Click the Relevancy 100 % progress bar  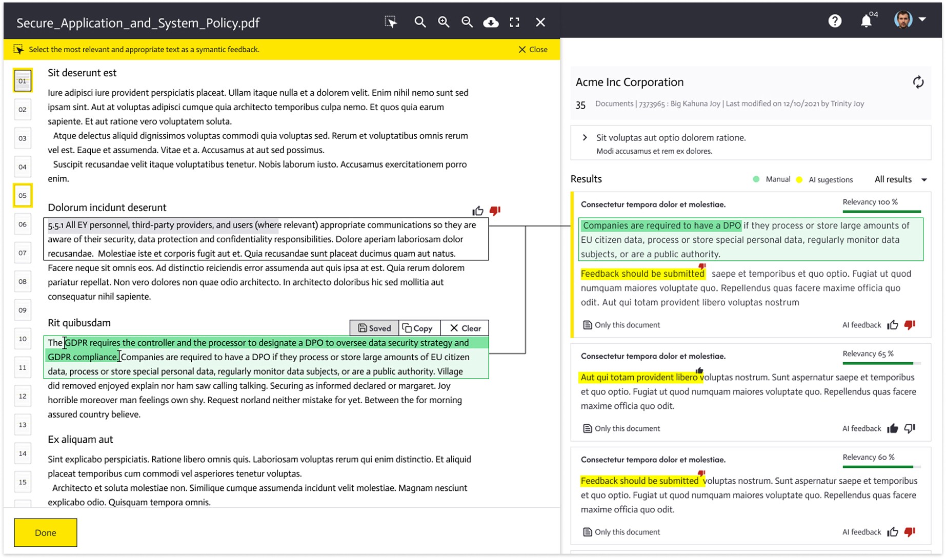point(882,211)
